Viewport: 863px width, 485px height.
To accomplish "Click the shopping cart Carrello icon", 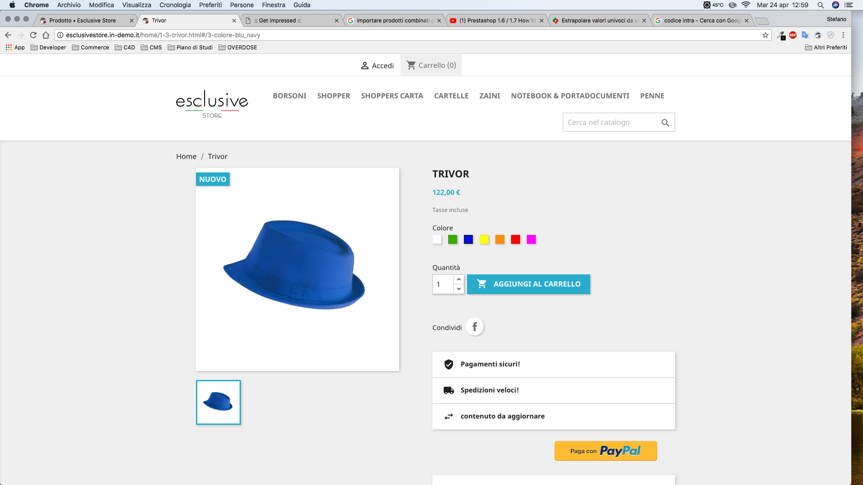I will (411, 65).
